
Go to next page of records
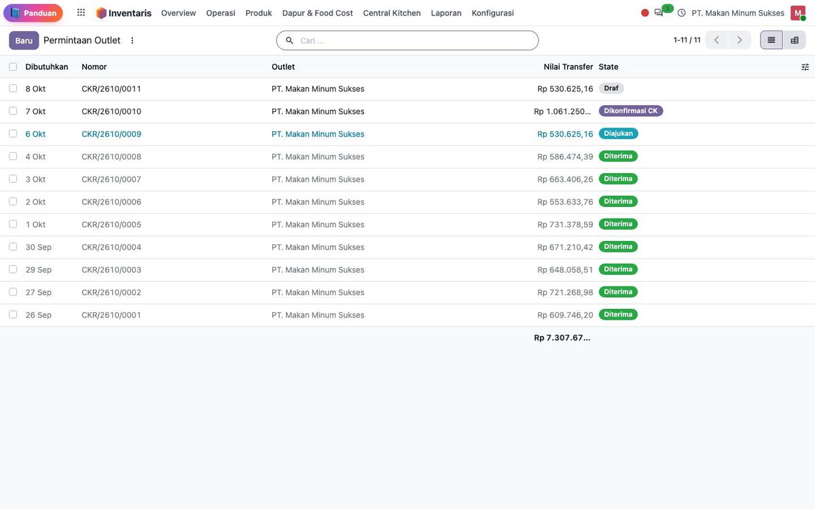(740, 40)
